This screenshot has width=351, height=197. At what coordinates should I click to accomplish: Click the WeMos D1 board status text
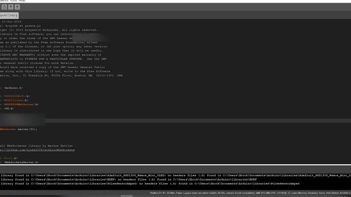click(x=250, y=193)
